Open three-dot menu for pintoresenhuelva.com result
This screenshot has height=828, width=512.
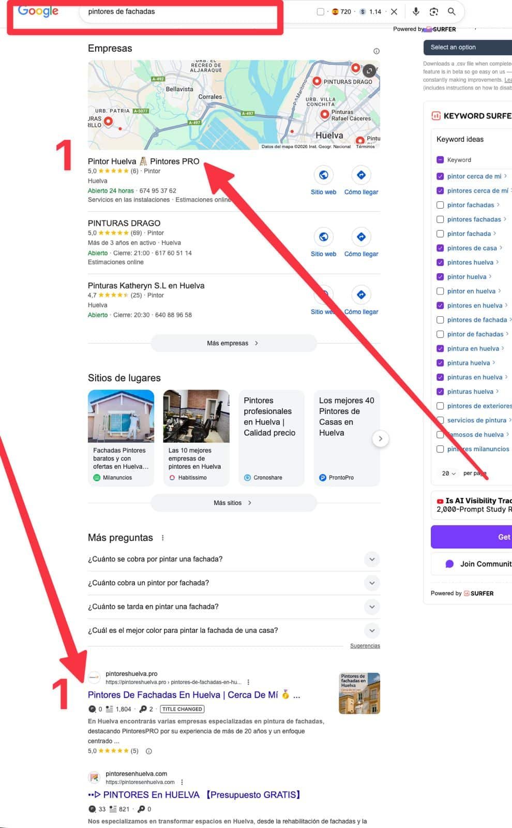point(182,782)
